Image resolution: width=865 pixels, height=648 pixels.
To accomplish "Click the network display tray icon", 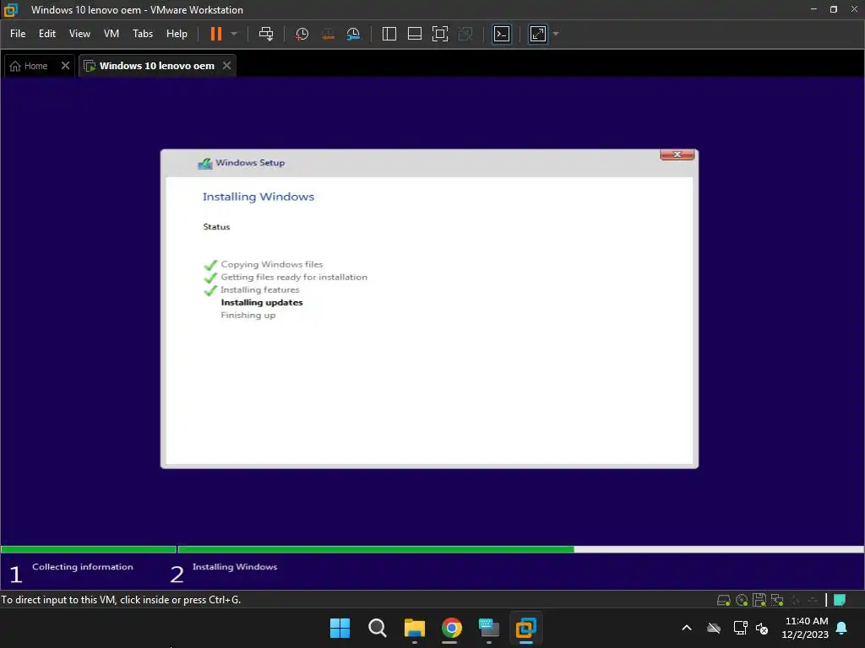I will tap(740, 628).
